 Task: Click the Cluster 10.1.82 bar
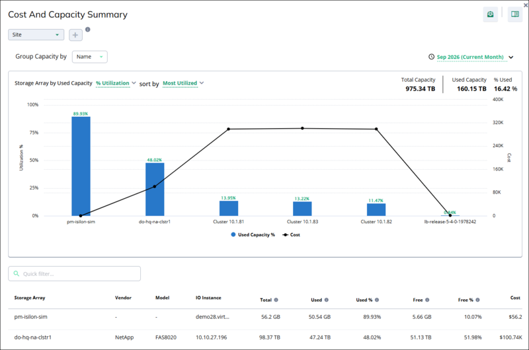[376, 209]
